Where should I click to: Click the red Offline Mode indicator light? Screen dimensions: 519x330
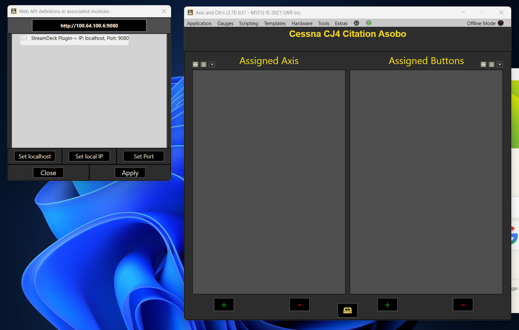coord(501,23)
